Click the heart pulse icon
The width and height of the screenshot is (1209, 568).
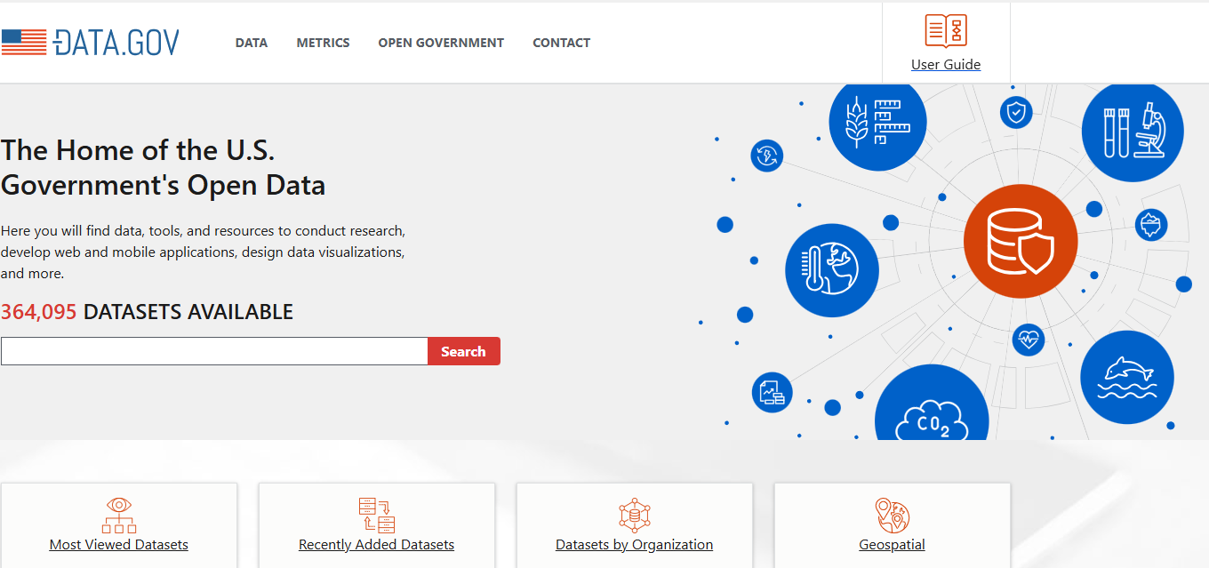click(x=1029, y=340)
